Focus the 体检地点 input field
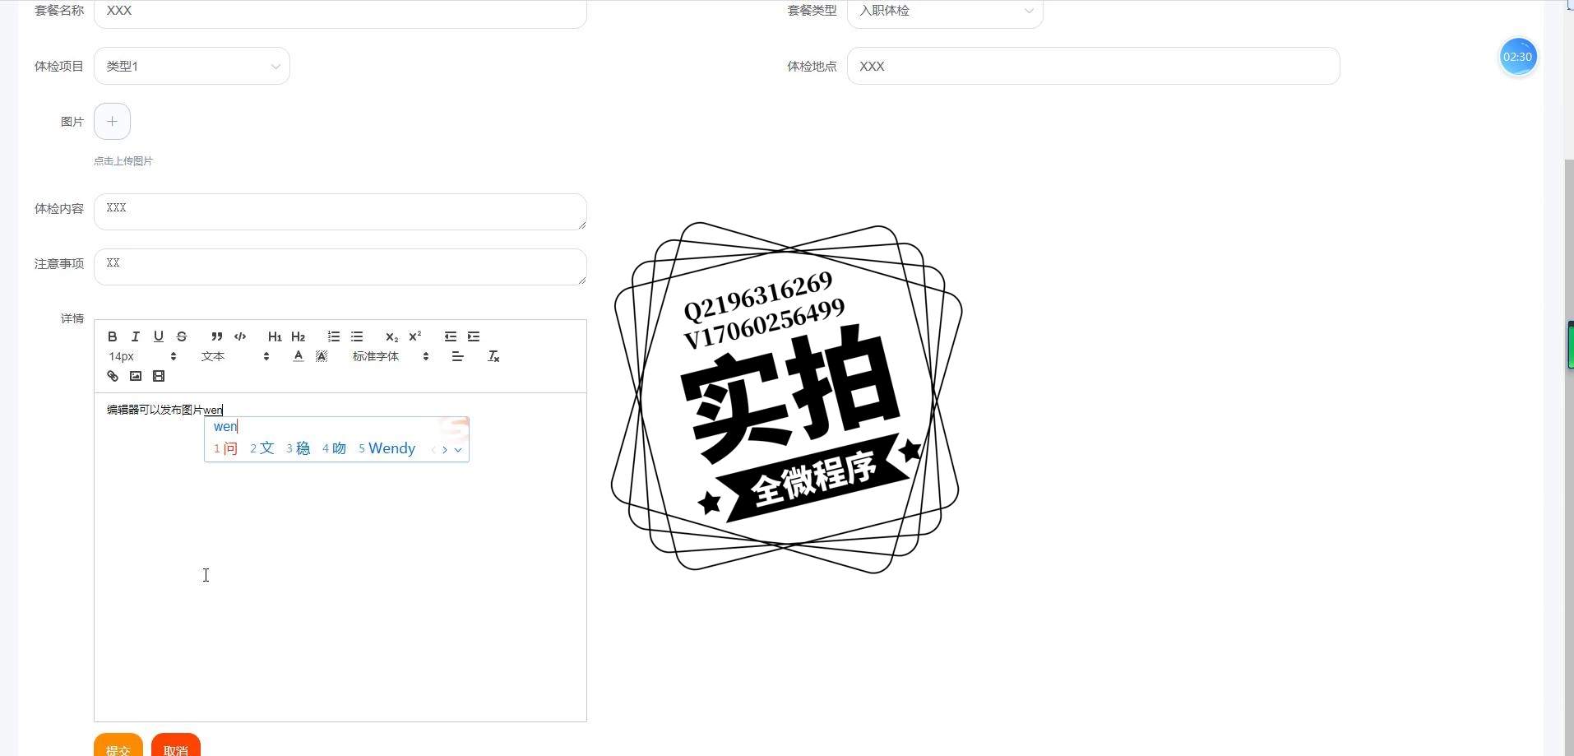The image size is (1574, 756). [1094, 66]
